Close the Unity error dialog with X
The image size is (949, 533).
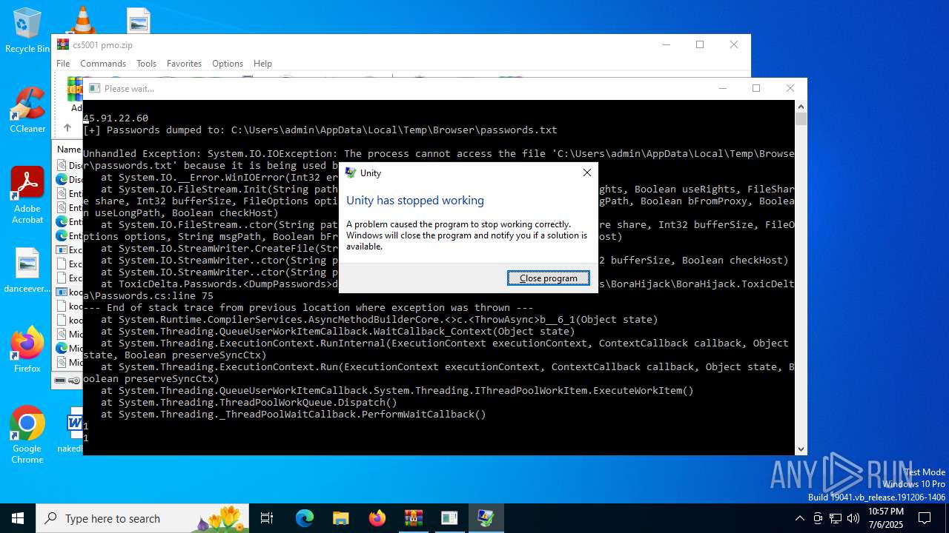(587, 172)
